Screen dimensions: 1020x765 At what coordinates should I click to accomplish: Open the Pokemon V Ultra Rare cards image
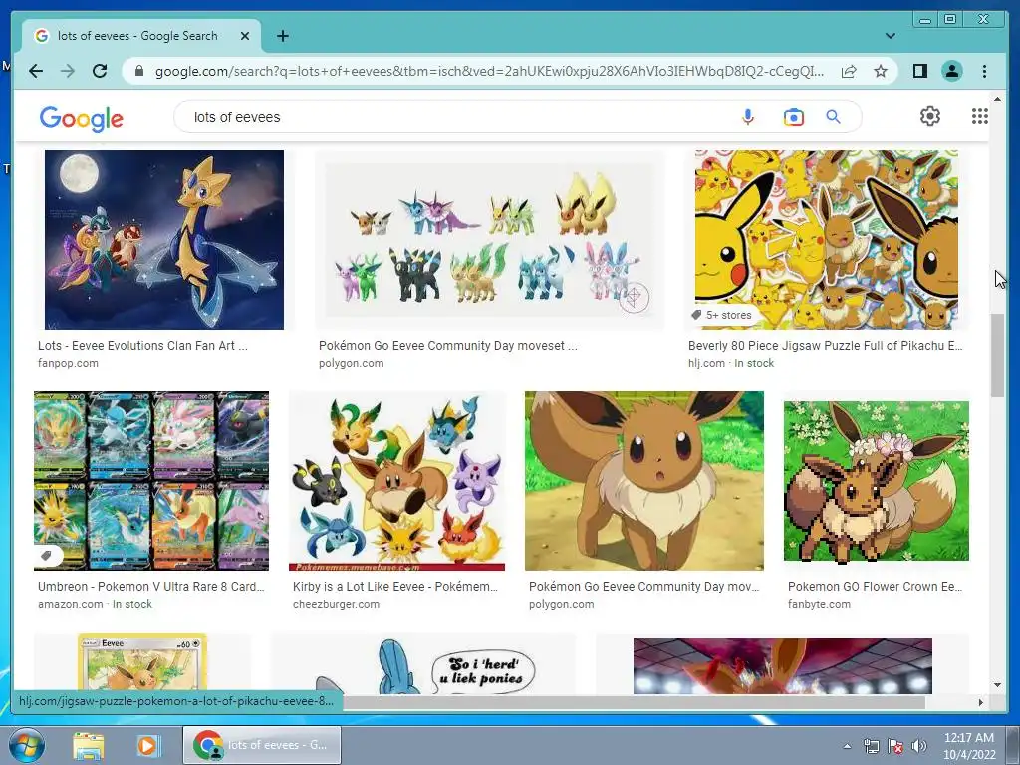[151, 481]
